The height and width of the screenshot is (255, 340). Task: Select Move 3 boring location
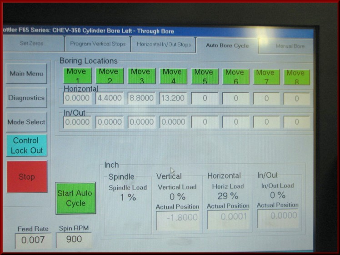click(x=141, y=76)
